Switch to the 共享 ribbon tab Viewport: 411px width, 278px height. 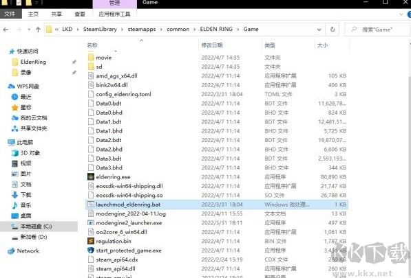pyautogui.click(x=56, y=14)
